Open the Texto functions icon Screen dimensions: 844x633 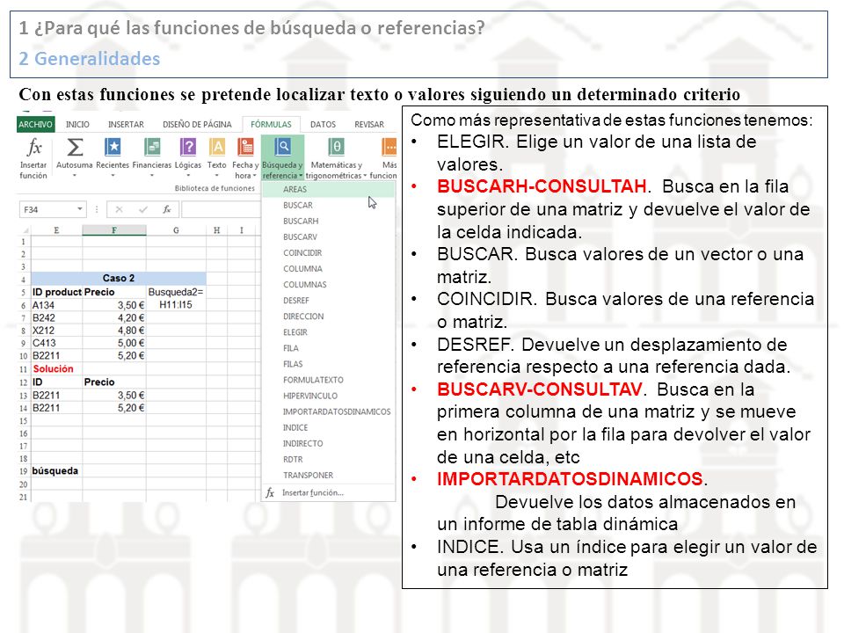[x=217, y=147]
